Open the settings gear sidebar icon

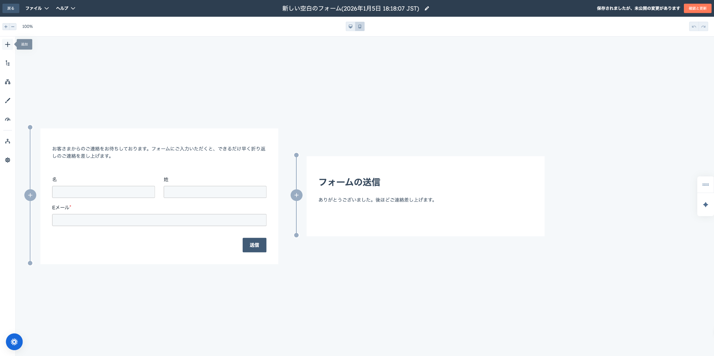(8, 160)
